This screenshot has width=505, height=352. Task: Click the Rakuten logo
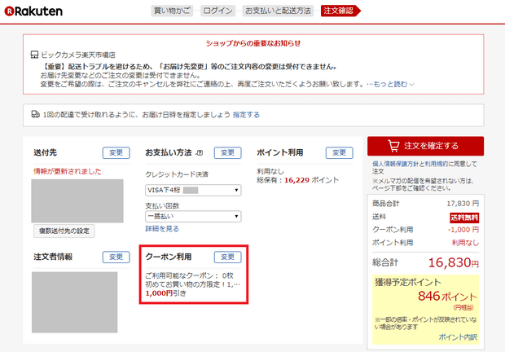pos(33,11)
